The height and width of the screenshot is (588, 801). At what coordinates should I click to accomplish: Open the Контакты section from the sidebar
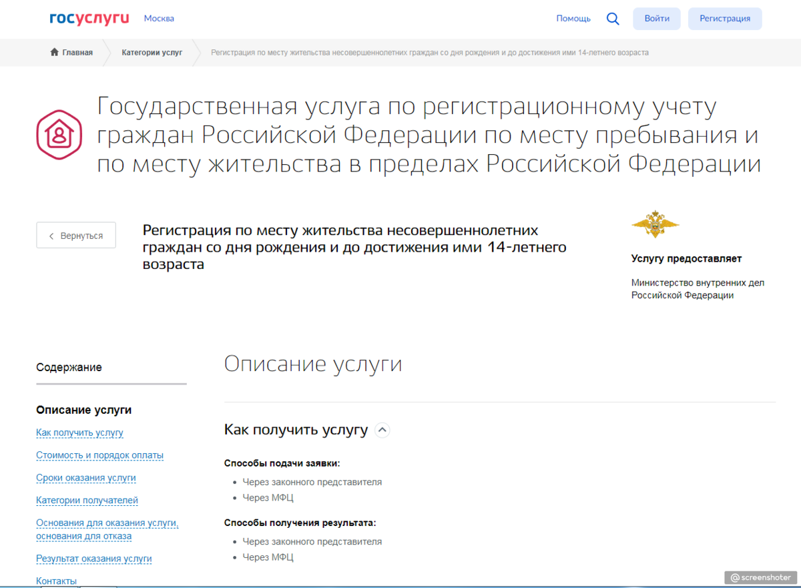click(56, 580)
